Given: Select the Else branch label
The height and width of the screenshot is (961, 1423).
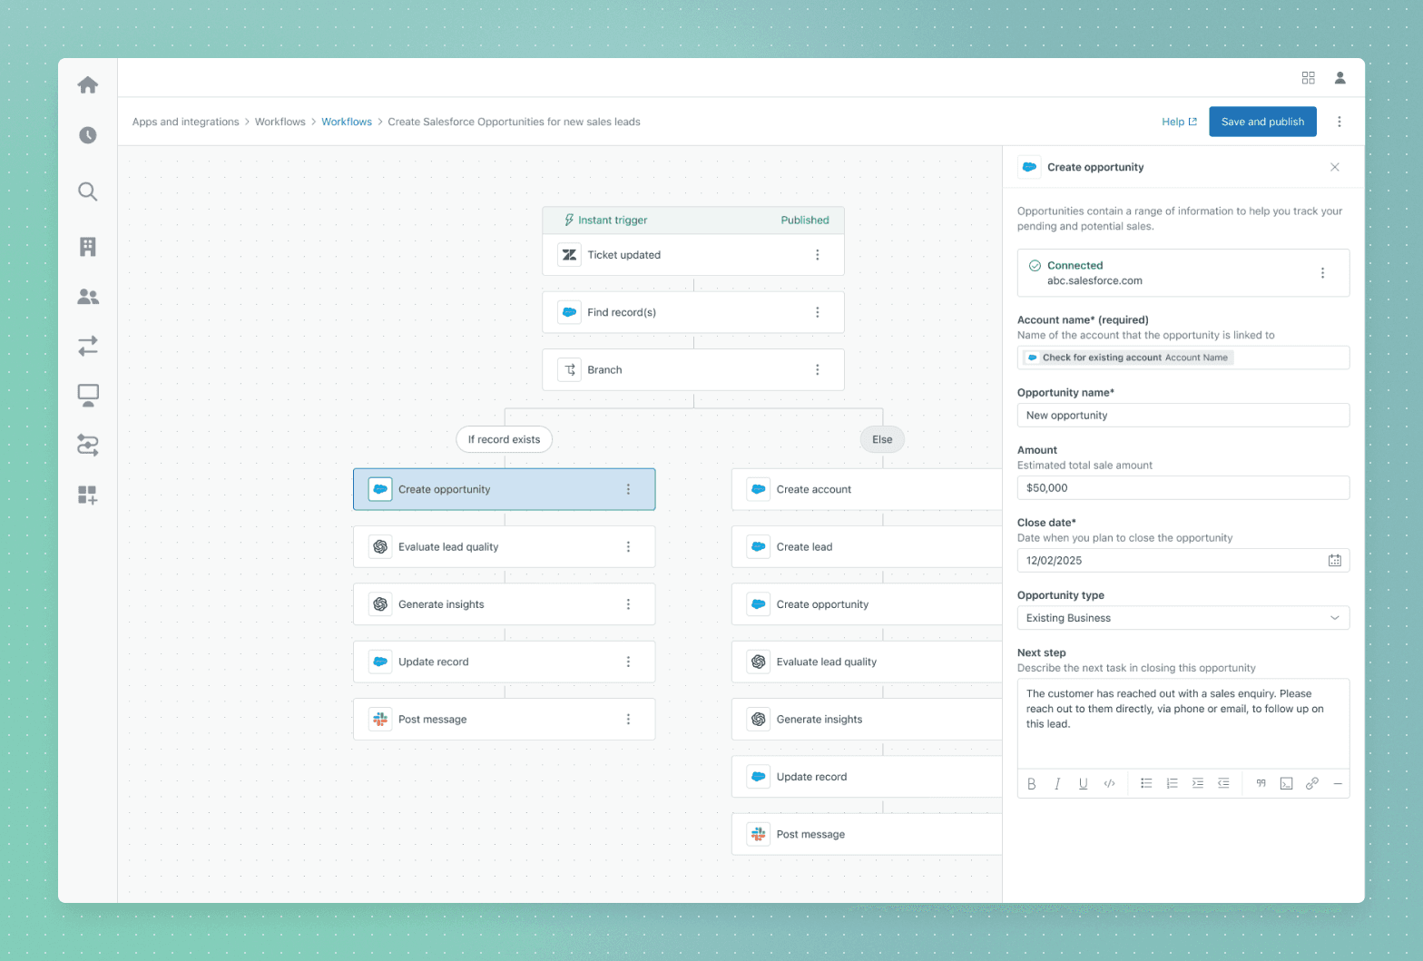Looking at the screenshot, I should coord(882,439).
